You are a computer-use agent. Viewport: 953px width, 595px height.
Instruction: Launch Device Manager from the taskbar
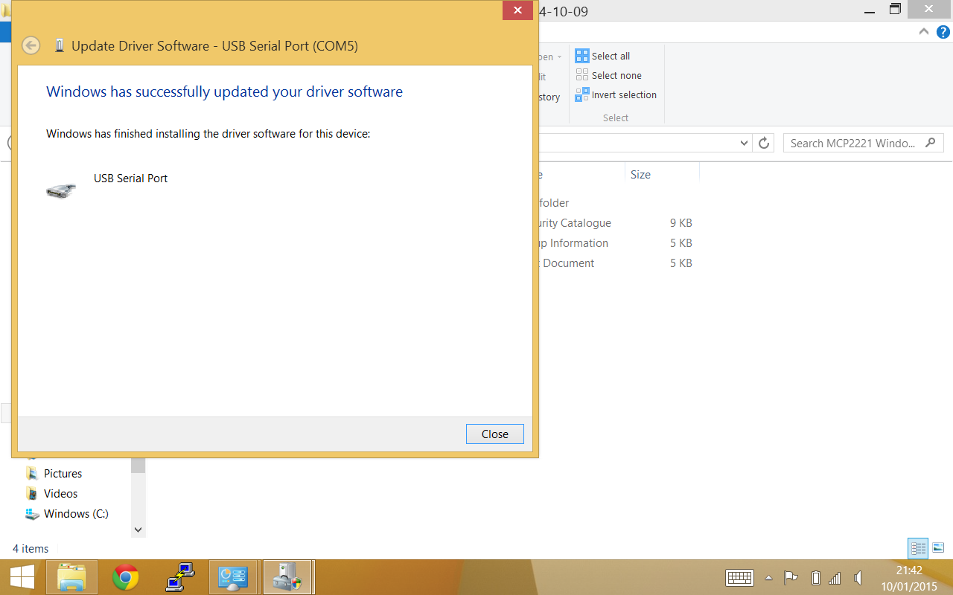point(287,577)
